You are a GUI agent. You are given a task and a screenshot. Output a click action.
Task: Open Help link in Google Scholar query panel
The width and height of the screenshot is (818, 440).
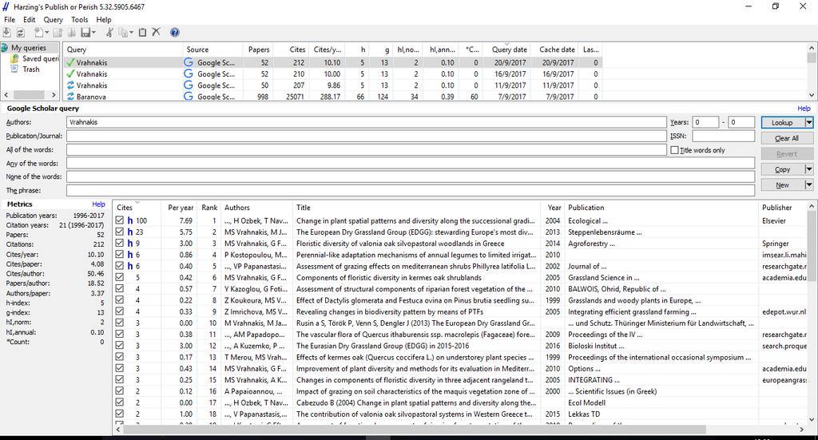click(804, 109)
